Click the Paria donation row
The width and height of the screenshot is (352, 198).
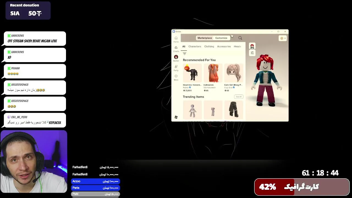click(95, 188)
